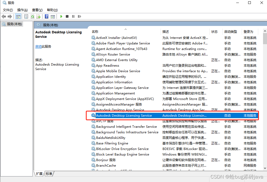Select the Application Identity service
The width and height of the screenshot is (267, 182).
[175, 76]
